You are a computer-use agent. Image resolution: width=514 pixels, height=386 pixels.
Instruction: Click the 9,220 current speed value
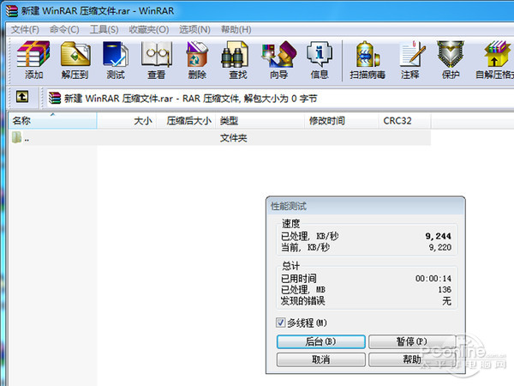pos(440,247)
